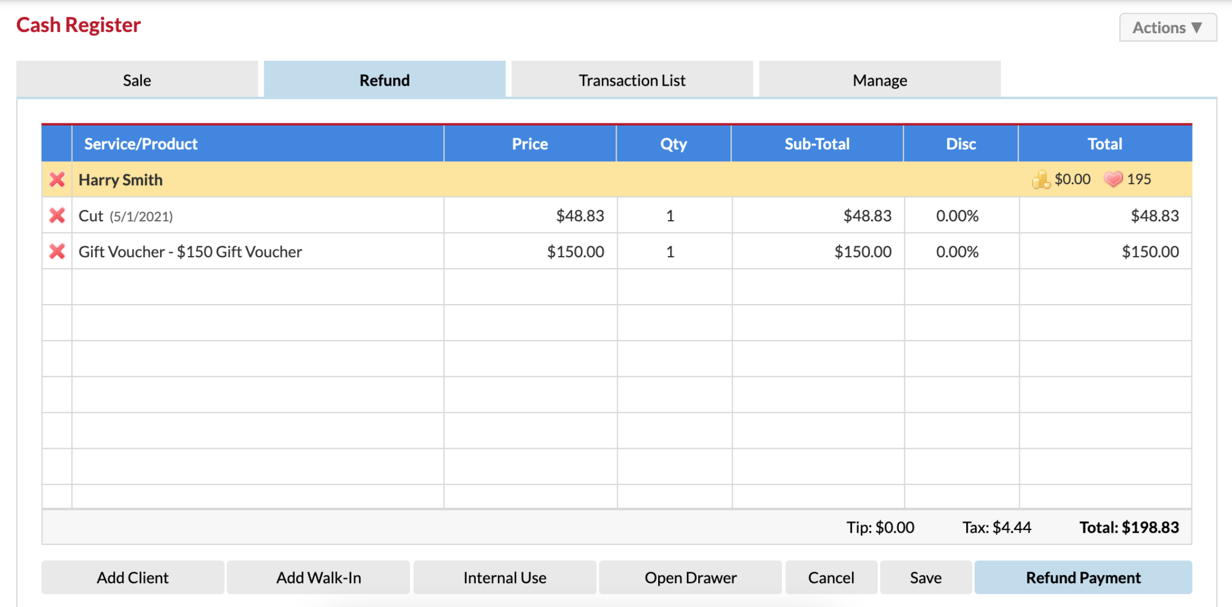Click the Qty cell for the Cut item
The image size is (1232, 607).
(x=673, y=215)
